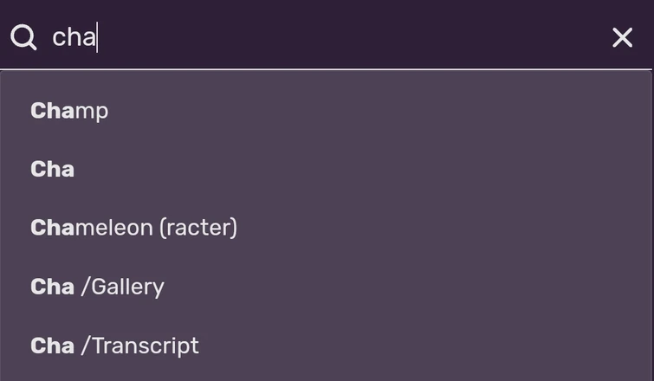
Task: Navigate to the Cha gallery page
Action: tap(97, 287)
